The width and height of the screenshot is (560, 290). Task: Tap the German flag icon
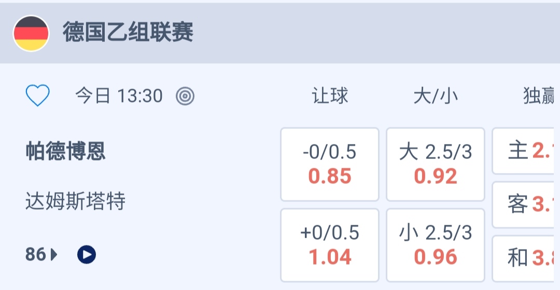pos(31,33)
